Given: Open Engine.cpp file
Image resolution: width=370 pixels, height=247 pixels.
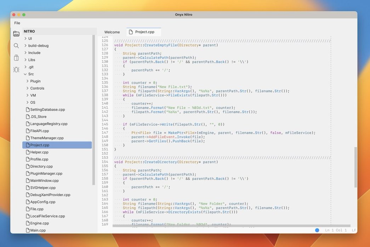Looking at the screenshot, I should [39, 223].
